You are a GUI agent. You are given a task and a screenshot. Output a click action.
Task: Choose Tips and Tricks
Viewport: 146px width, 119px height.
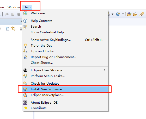(x=65, y=51)
